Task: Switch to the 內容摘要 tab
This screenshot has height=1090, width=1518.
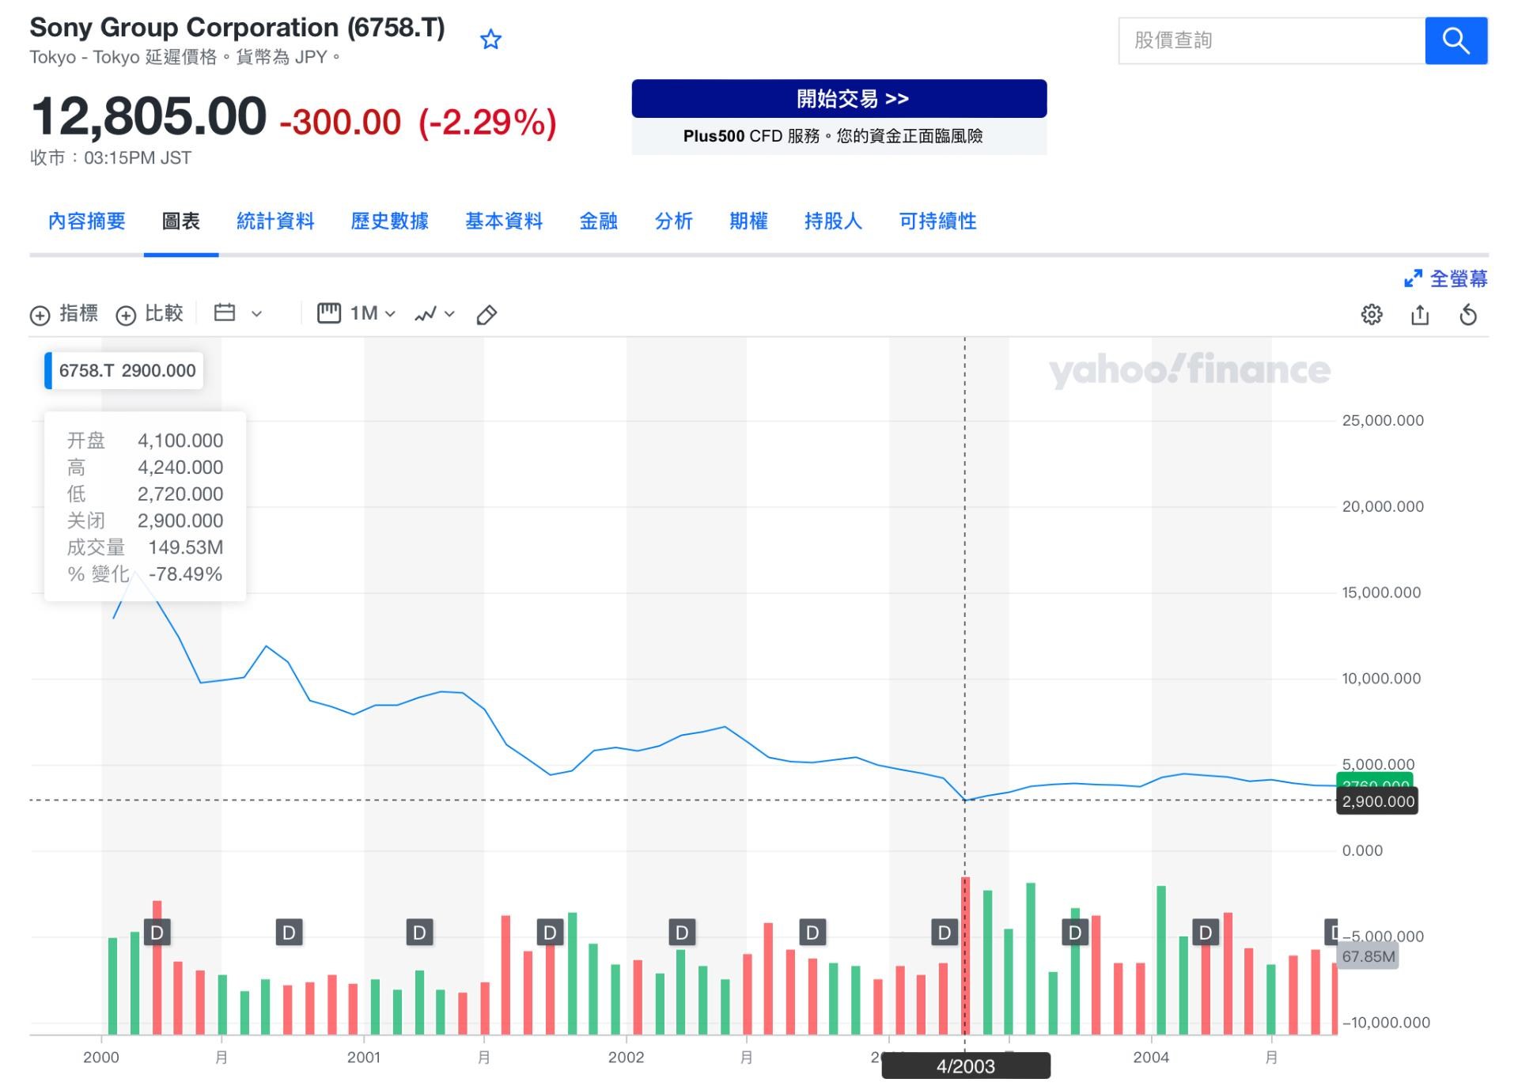Action: click(x=87, y=221)
